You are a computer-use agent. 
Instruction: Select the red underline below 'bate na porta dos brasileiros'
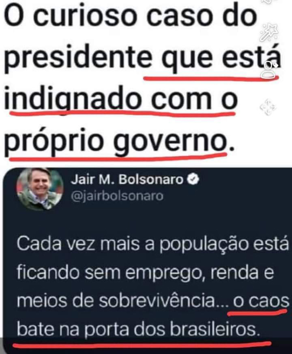tap(142, 344)
